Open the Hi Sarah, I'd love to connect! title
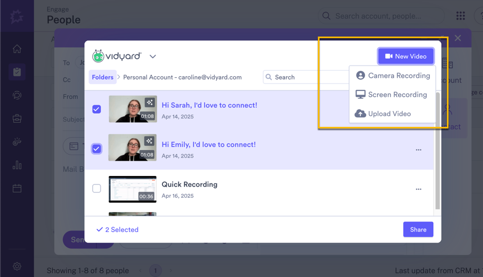Screen dimensions: 483x277 coord(209,105)
